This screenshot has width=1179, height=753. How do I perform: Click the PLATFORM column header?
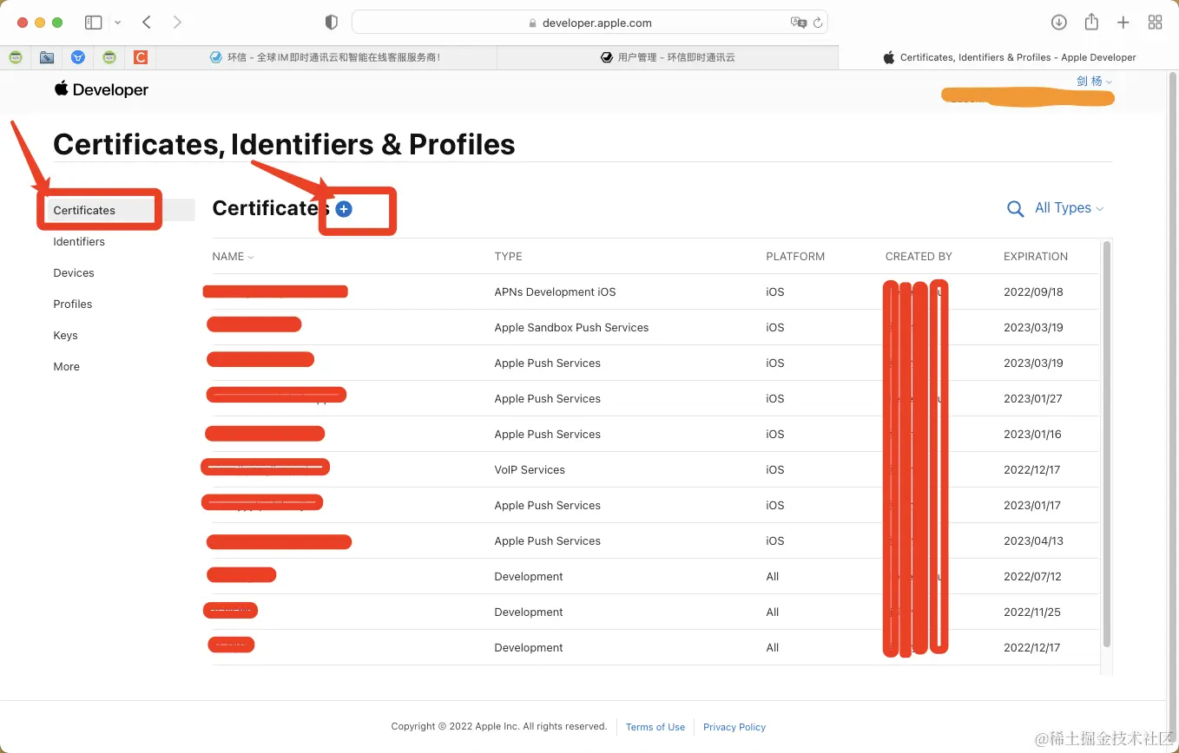coord(795,256)
